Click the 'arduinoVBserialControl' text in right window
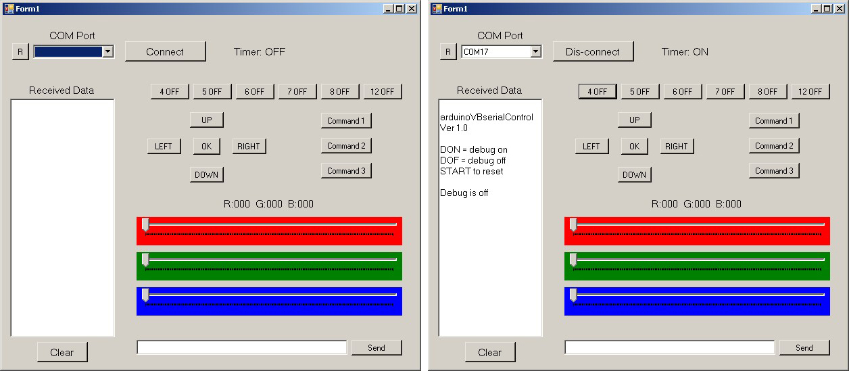849x371 pixels. pos(487,117)
